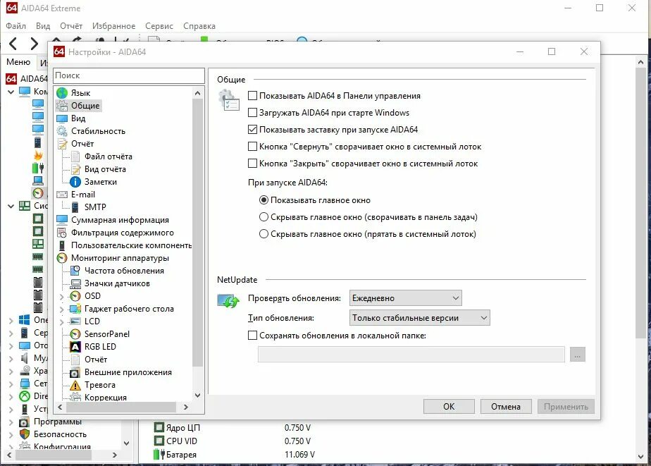Click the Тревога warning triangle icon

pyautogui.click(x=75, y=385)
